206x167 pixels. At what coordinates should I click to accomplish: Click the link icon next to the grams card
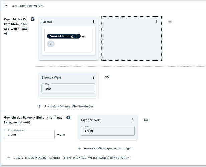click(x=146, y=120)
